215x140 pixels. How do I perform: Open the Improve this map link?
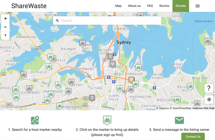[203, 108]
